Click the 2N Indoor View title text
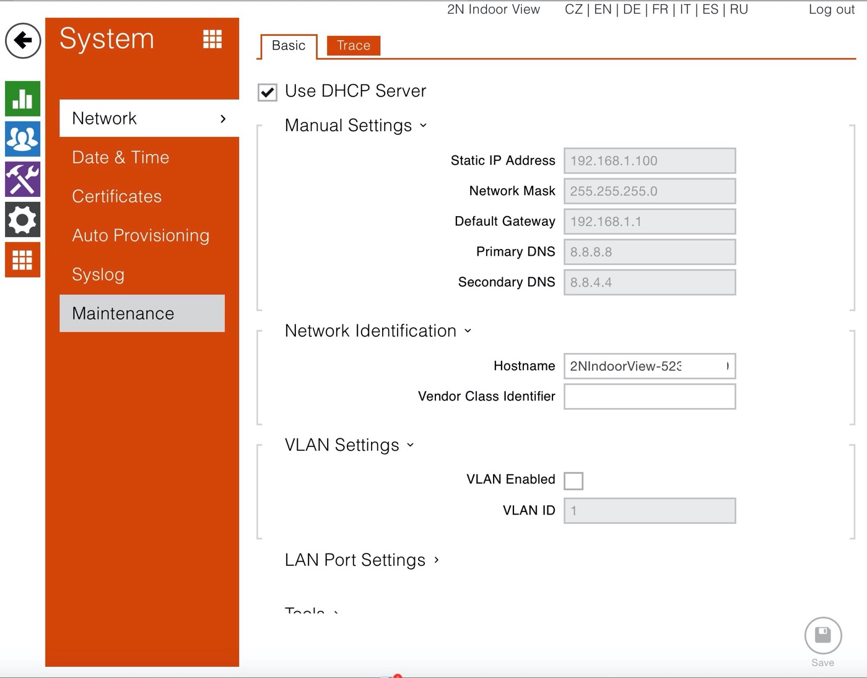Image resolution: width=867 pixels, height=678 pixels. pyautogui.click(x=494, y=9)
